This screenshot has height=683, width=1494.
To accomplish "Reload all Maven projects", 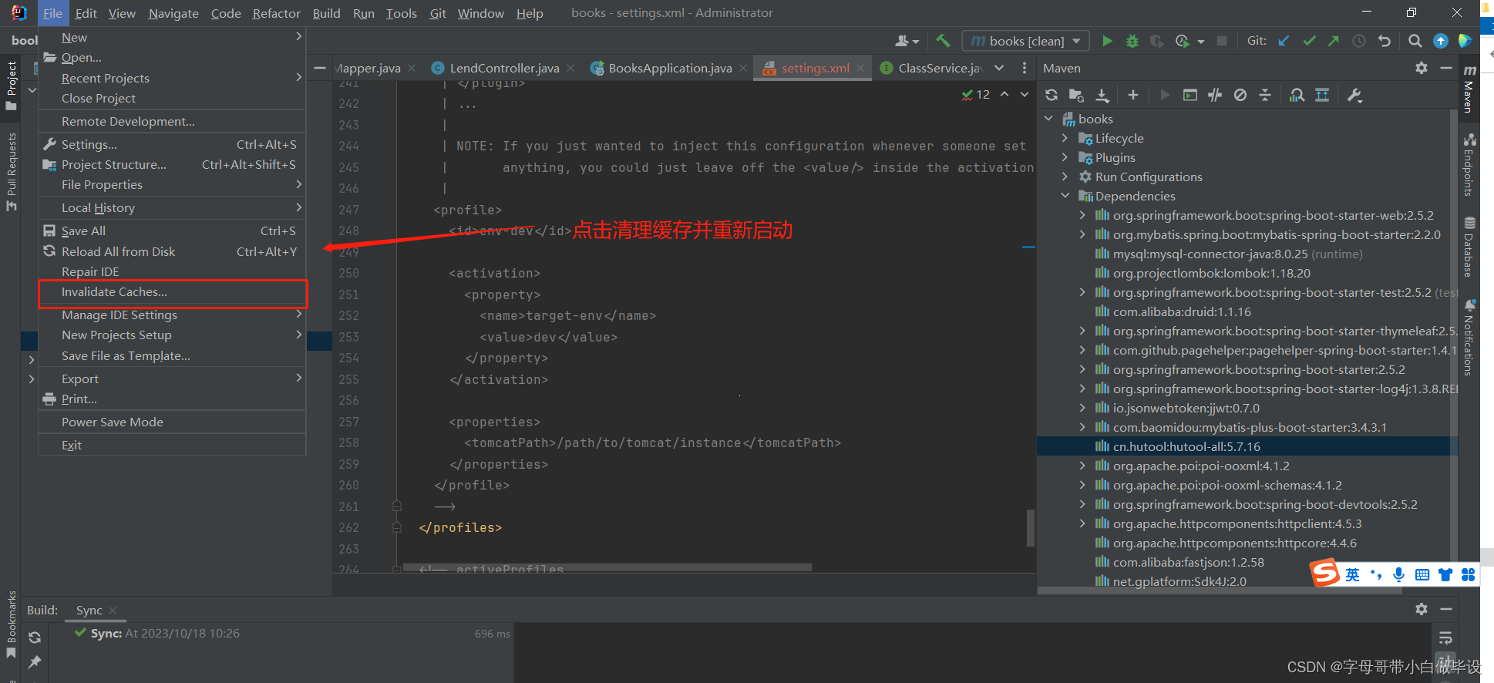I will click(1052, 95).
